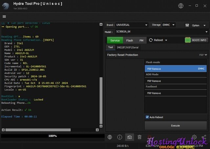
Task: Expand the Reboot dropdown arrow
Action: (x=166, y=40)
